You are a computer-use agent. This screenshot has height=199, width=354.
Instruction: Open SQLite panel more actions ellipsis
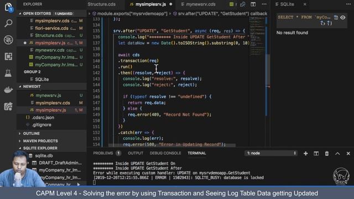tap(348, 4)
